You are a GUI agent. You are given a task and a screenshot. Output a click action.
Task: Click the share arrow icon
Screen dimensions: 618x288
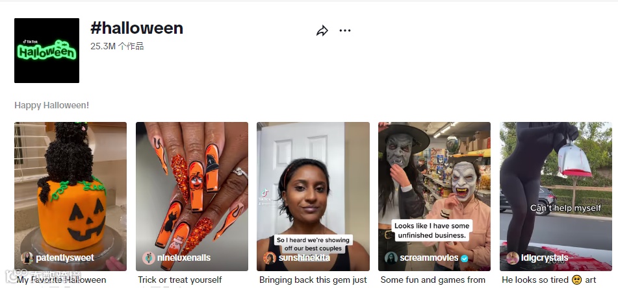point(322,30)
